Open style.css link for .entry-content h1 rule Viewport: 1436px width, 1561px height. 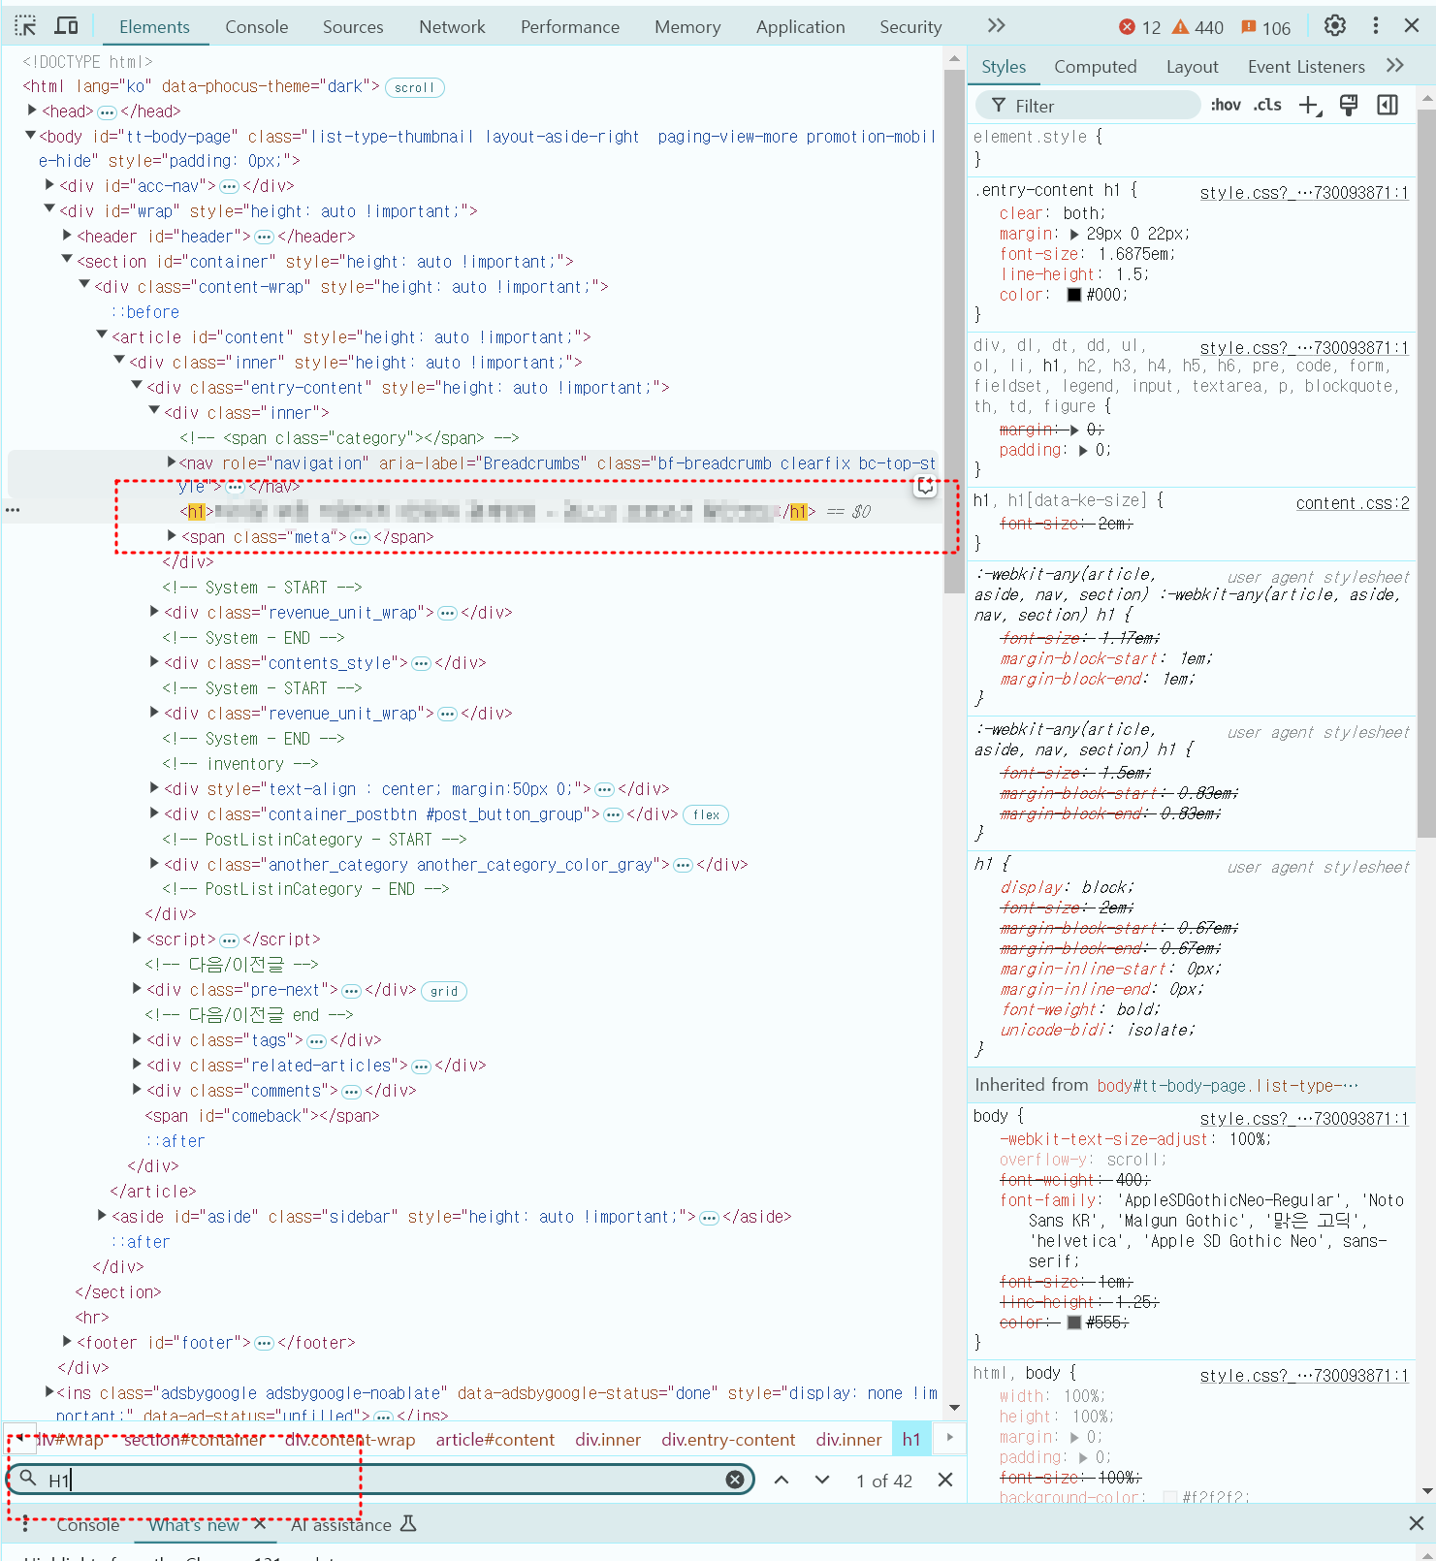(1304, 193)
